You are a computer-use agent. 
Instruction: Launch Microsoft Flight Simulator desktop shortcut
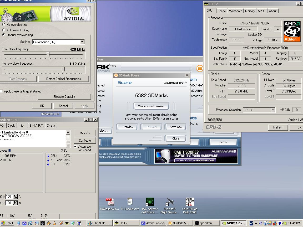coord(170,206)
